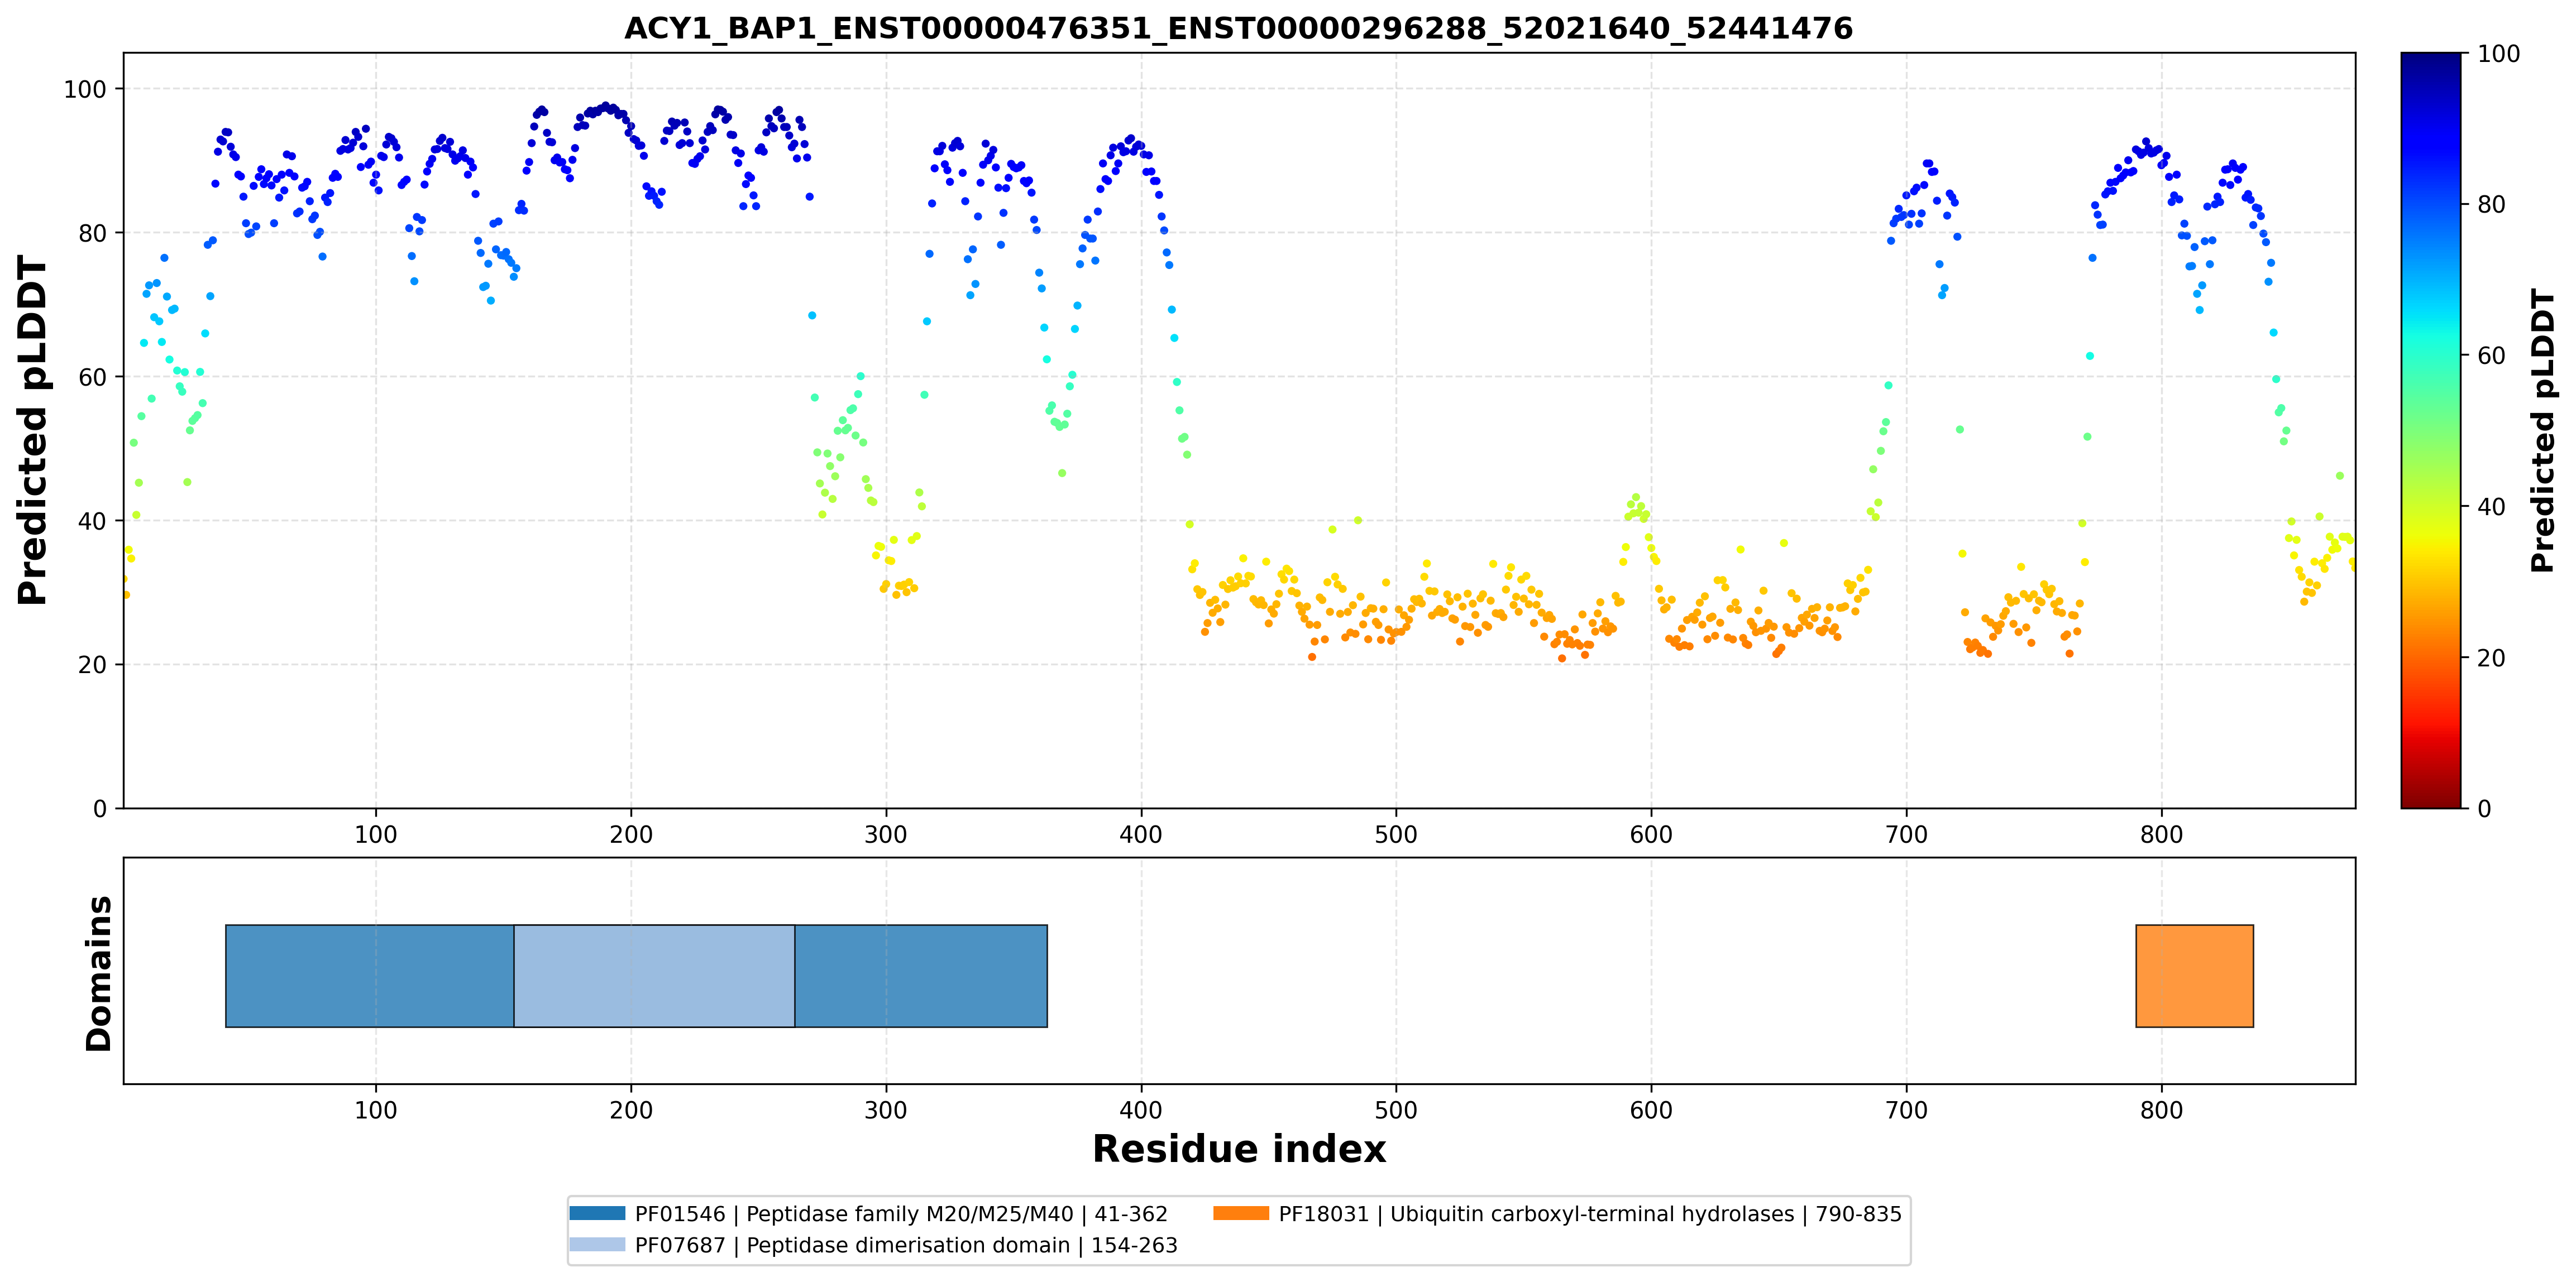Screen dimensions: 2576x1282
Task: Click the 100 tick label on colorbar
Action: [x=2499, y=54]
